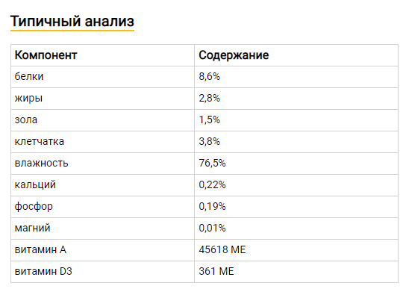The image size is (403, 289).
Task: Click the 0,19% phosphorus value
Action: (x=212, y=206)
